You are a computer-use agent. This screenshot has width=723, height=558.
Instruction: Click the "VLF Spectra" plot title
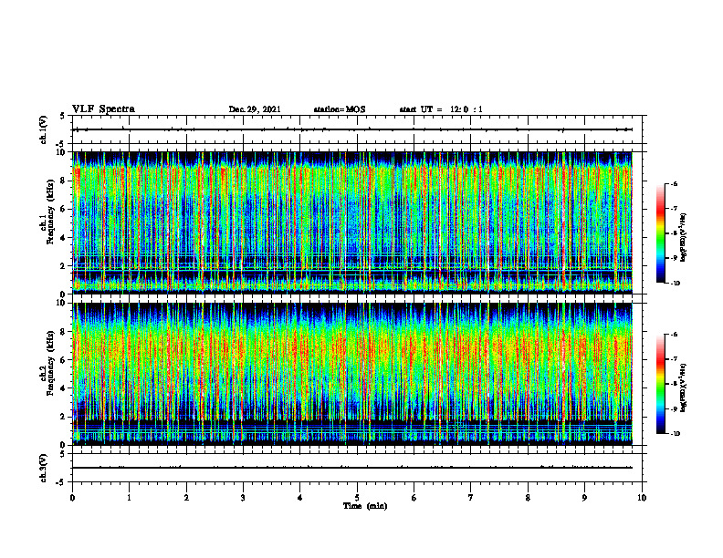(103, 109)
